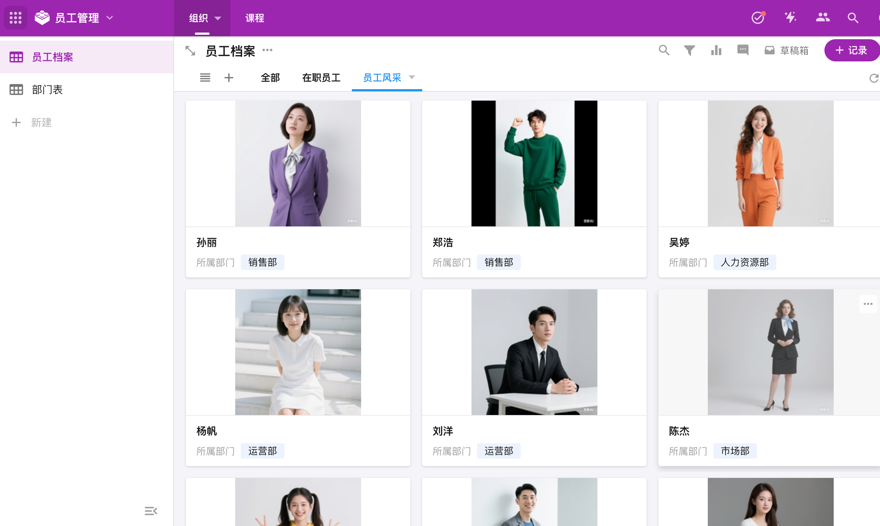Viewport: 880px width, 526px height.
Task: Open the 员工档案 more options ellipsis
Action: pos(267,50)
